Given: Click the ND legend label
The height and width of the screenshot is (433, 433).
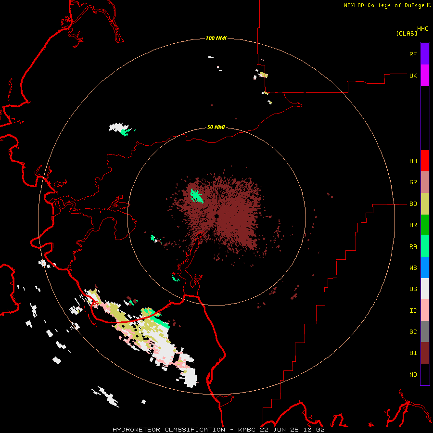Looking at the screenshot, I should coord(413,375).
